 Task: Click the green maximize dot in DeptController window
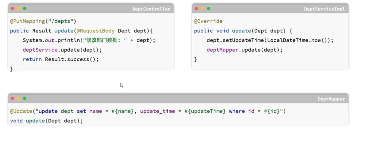point(24,9)
